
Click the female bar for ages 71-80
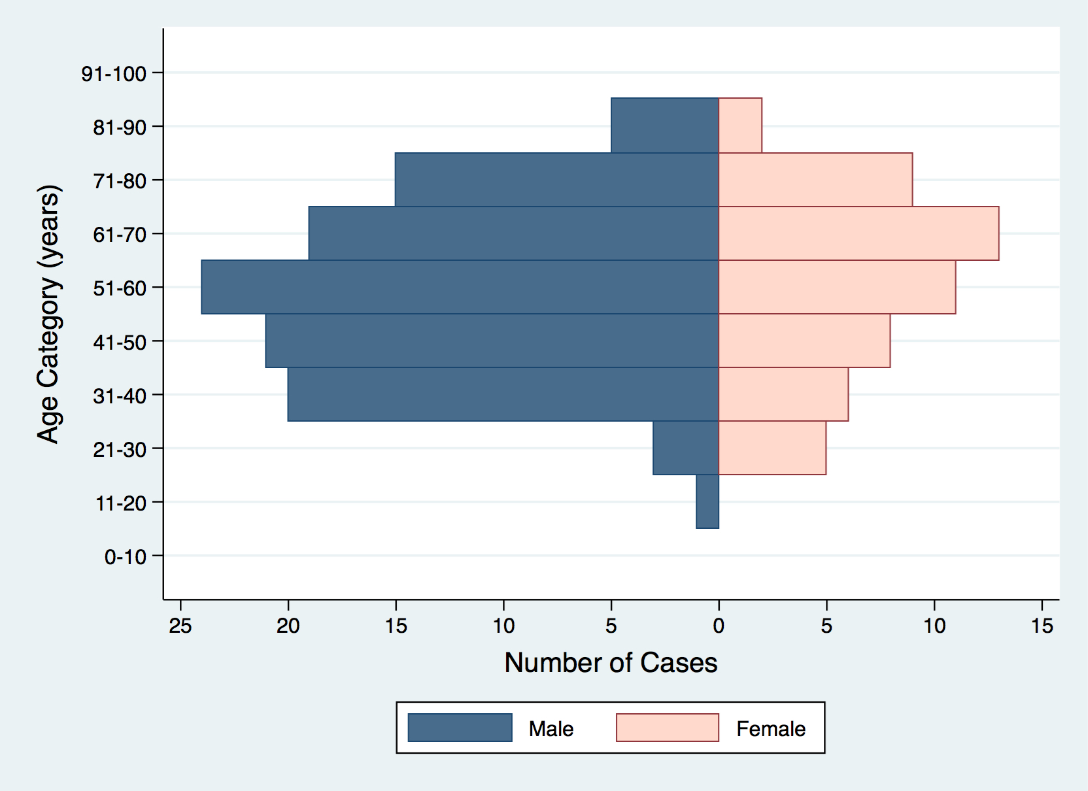click(x=815, y=180)
